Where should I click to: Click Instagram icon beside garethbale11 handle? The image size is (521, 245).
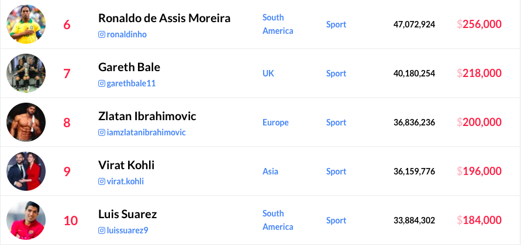(102, 83)
